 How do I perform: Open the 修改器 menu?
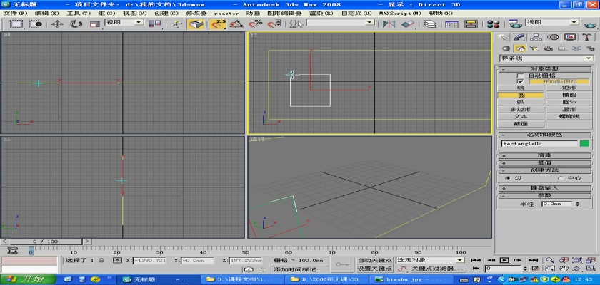[196, 13]
